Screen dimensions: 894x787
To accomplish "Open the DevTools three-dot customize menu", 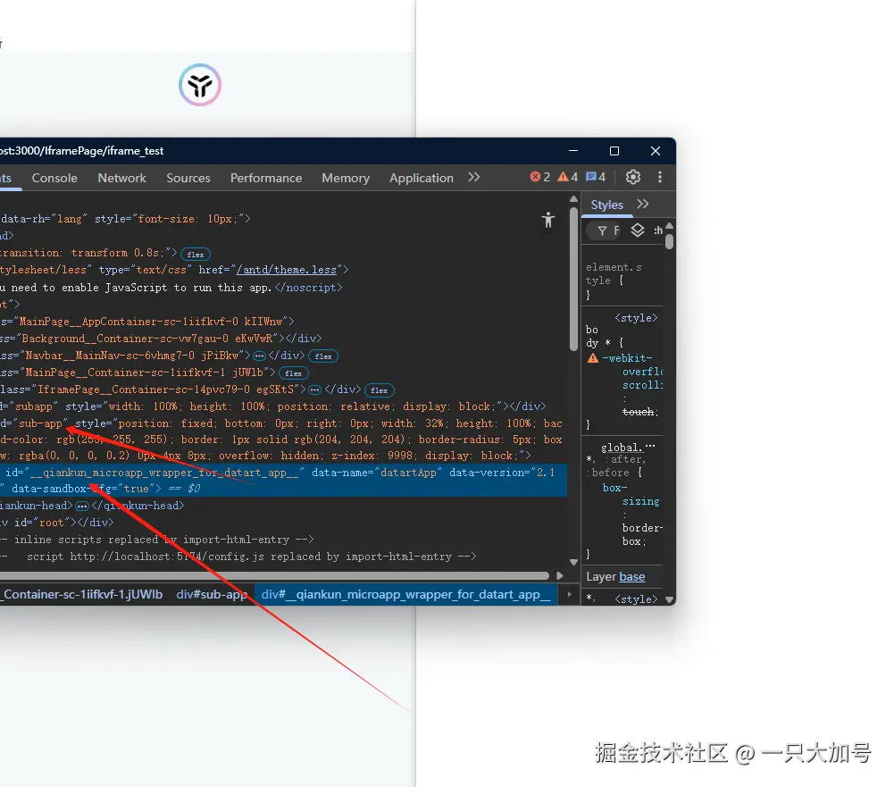I will [660, 178].
